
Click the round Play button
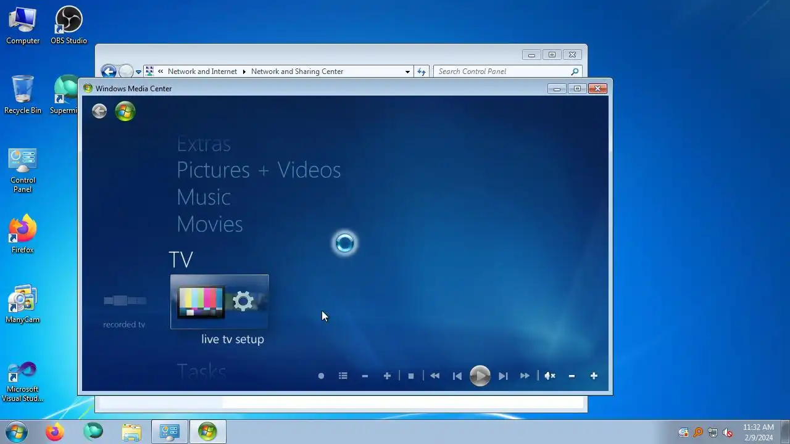pyautogui.click(x=480, y=376)
